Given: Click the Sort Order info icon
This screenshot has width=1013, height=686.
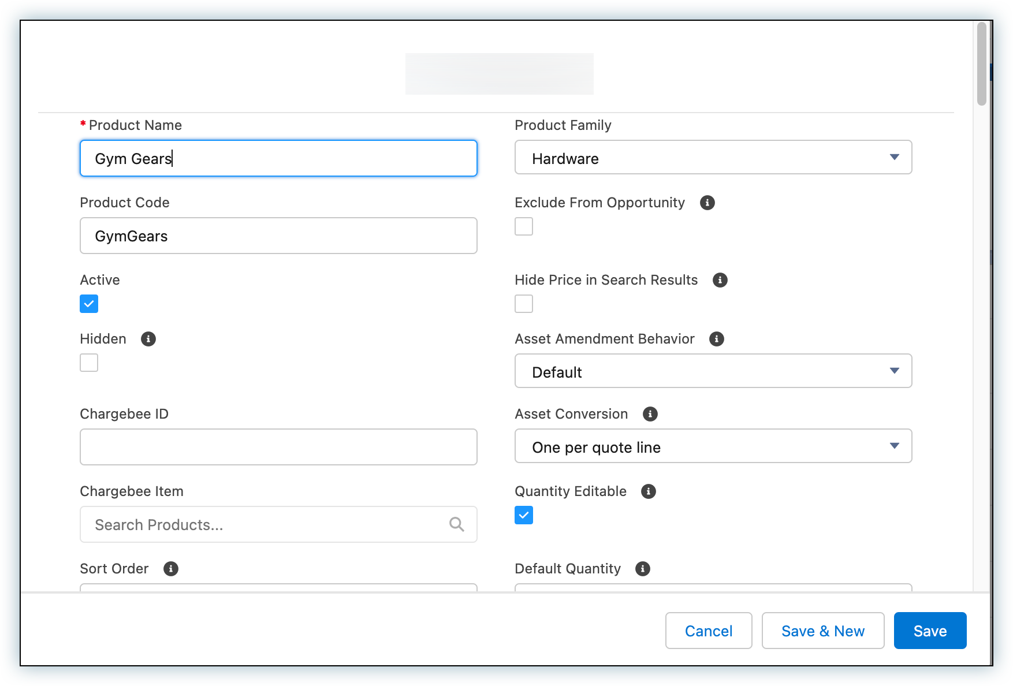Looking at the screenshot, I should (170, 569).
